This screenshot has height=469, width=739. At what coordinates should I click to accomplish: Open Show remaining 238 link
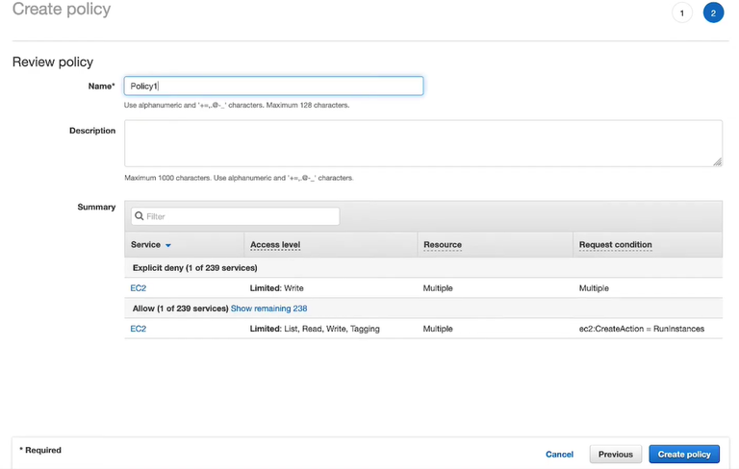[x=268, y=309]
